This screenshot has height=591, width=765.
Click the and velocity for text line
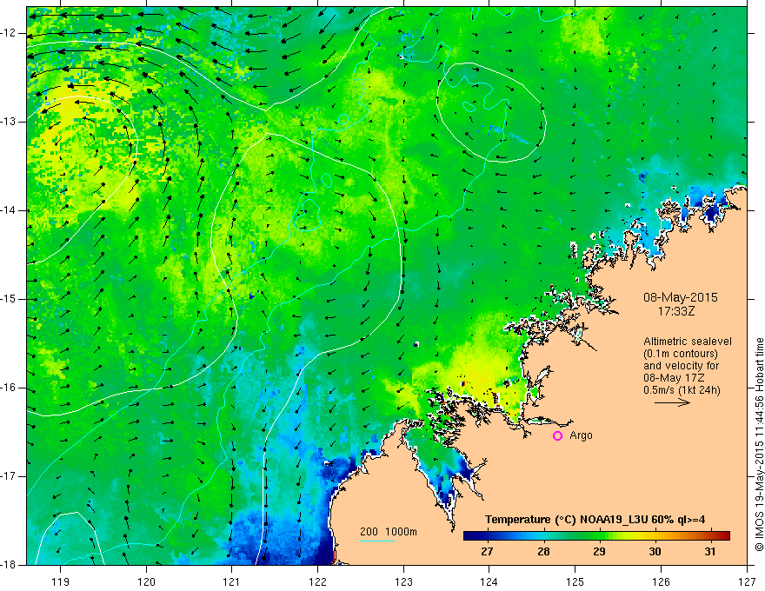point(681,366)
